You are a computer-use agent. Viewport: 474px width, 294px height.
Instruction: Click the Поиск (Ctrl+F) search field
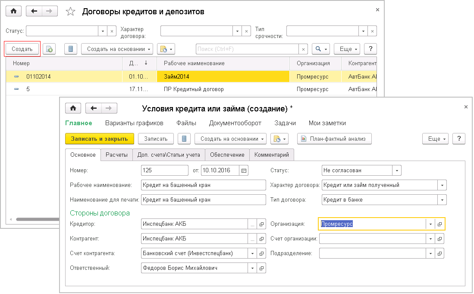[247, 49]
